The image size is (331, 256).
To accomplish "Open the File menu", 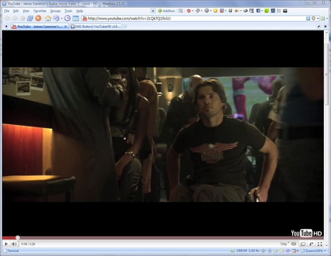I will [x=7, y=11].
